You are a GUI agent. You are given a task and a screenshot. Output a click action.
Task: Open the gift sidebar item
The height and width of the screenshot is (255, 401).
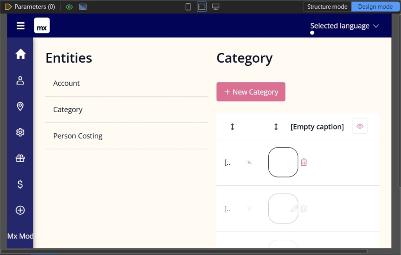[20, 158]
